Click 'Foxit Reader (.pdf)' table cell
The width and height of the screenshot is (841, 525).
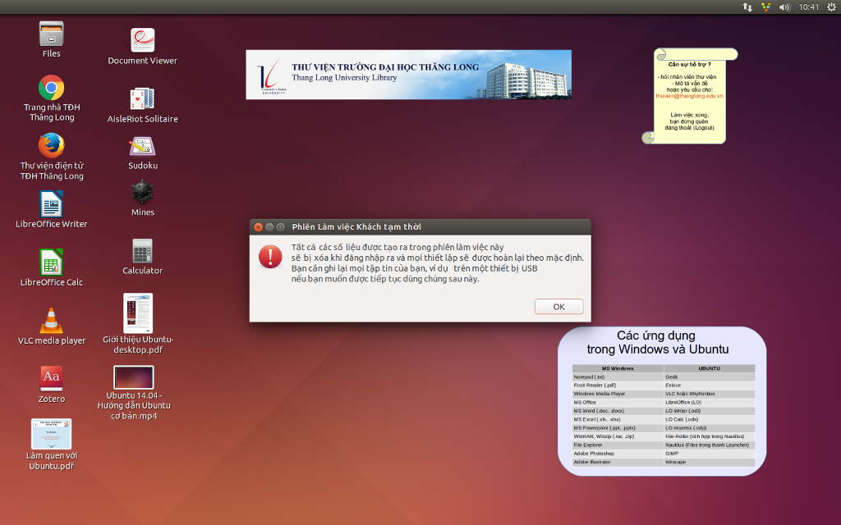coord(618,386)
